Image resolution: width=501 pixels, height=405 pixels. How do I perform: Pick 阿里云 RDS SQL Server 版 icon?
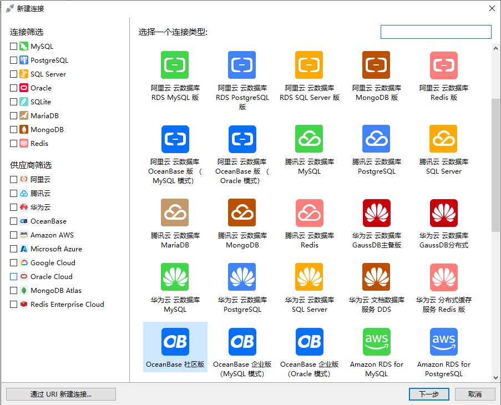point(309,65)
